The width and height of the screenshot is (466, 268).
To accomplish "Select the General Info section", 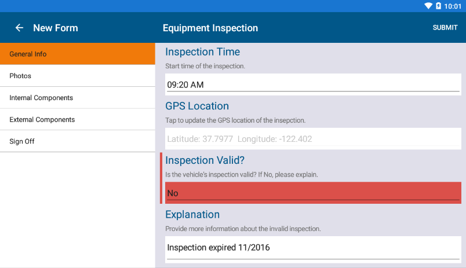I will tap(78, 54).
